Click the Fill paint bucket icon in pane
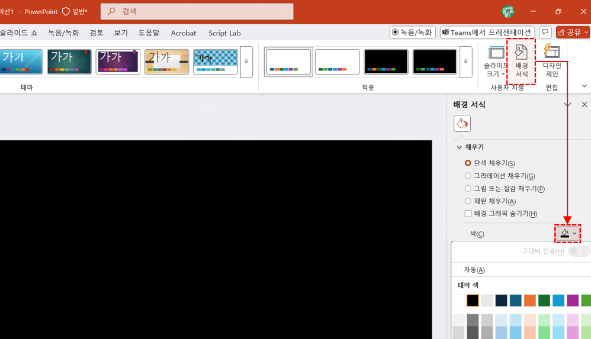The image size is (591, 339). [x=462, y=123]
